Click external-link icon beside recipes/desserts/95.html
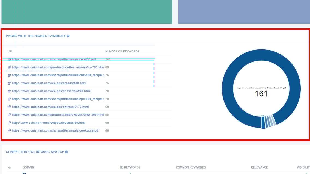310x174 pixels. pyautogui.click(x=9, y=122)
